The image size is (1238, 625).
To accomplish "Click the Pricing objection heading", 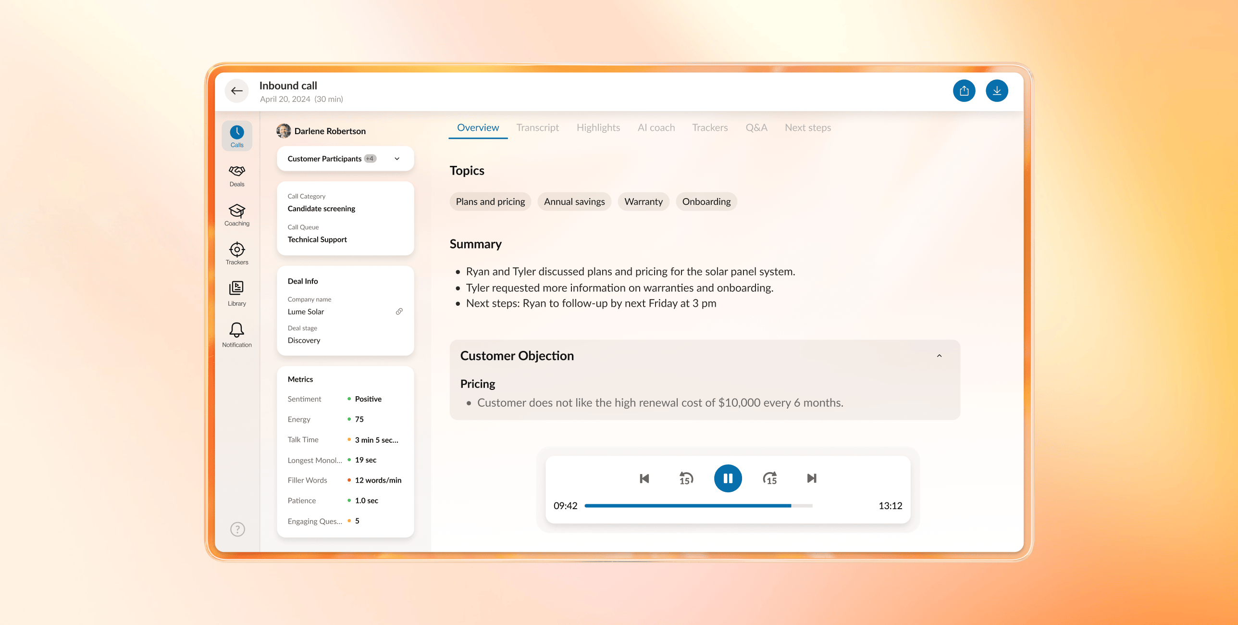I will (477, 384).
